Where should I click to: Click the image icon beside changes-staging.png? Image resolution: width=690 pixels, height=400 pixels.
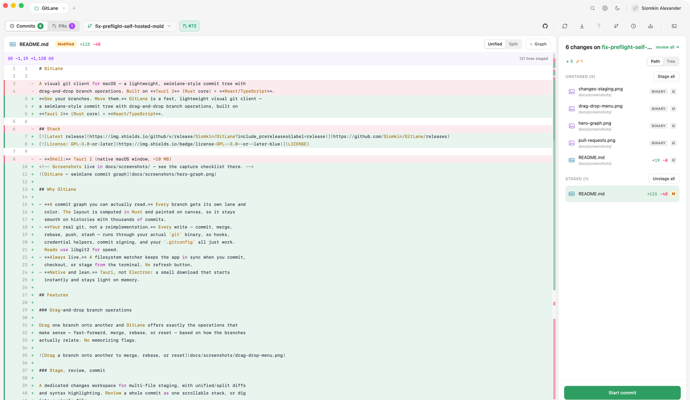pyautogui.click(x=571, y=91)
